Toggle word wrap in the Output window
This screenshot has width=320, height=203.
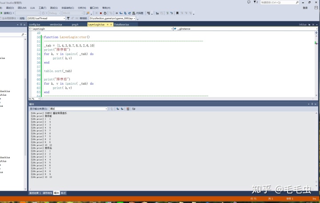pyautogui.click(x=133, y=109)
